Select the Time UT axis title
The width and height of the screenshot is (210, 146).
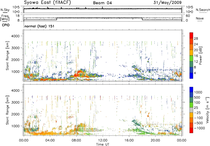coord(103,144)
